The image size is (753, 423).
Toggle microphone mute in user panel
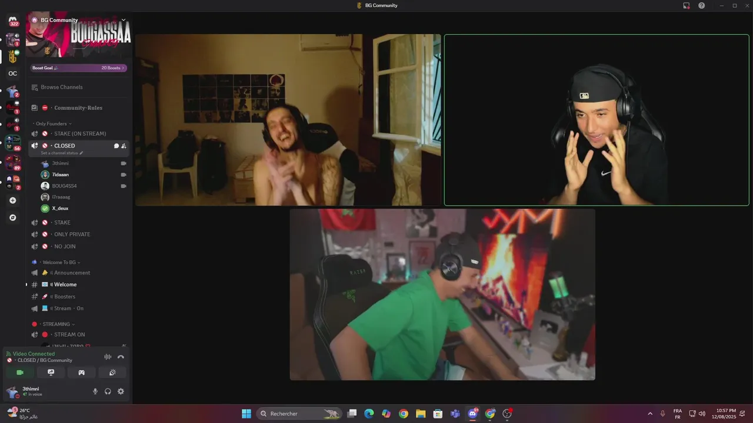click(x=95, y=391)
